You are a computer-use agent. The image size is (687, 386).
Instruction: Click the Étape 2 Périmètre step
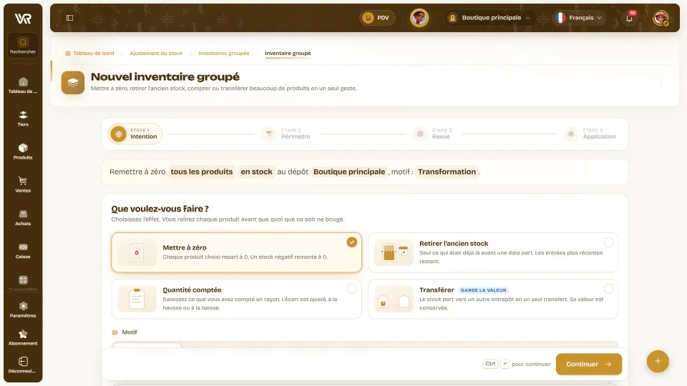tap(287, 134)
